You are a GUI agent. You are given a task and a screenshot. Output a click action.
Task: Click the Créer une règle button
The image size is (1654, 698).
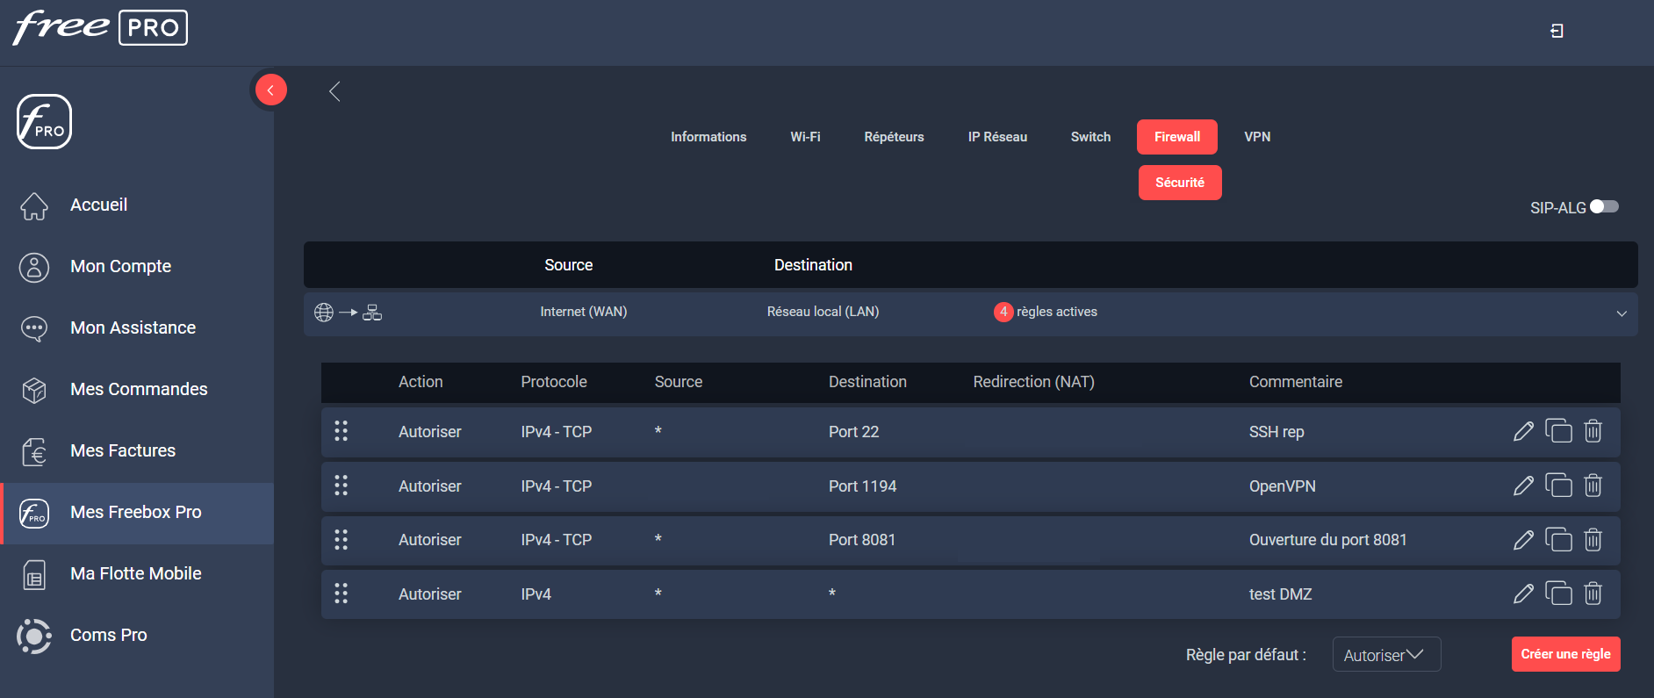click(x=1565, y=654)
